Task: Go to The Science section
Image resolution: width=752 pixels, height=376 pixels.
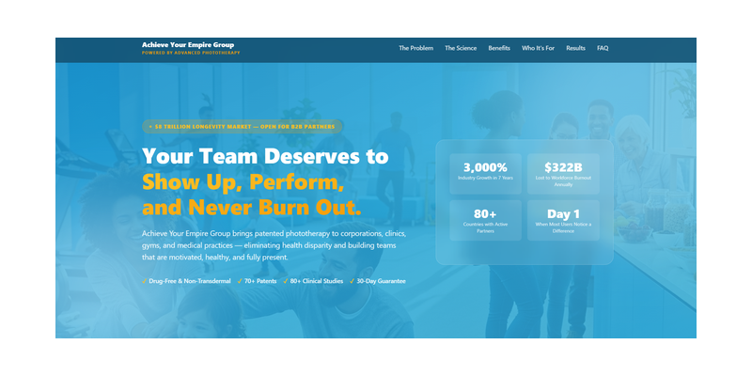Action: (461, 48)
